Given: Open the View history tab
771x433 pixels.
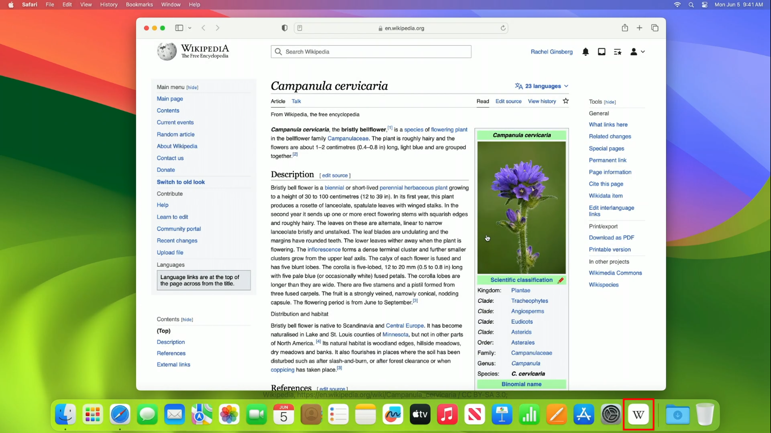Looking at the screenshot, I should [x=542, y=101].
